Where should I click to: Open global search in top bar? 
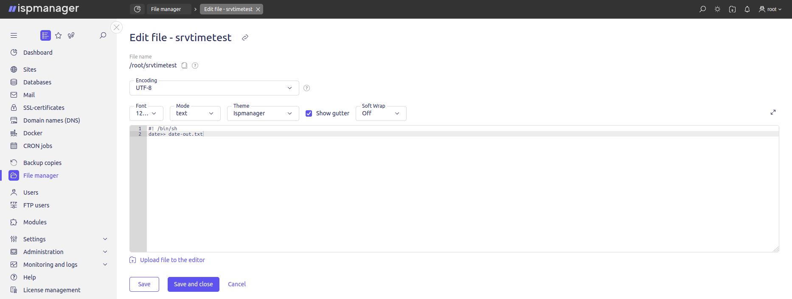[702, 9]
